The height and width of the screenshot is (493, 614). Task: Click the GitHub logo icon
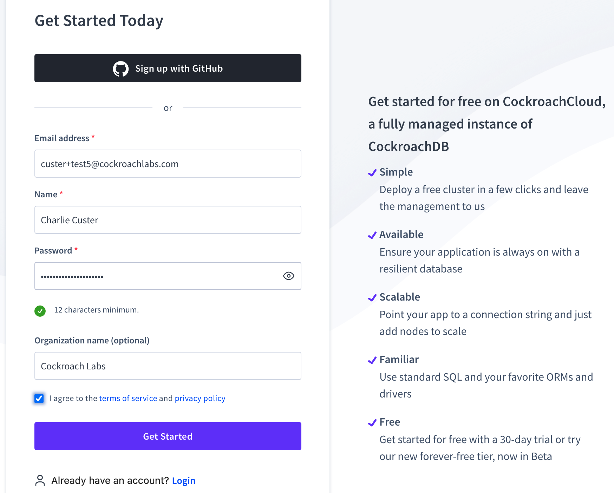click(x=121, y=68)
